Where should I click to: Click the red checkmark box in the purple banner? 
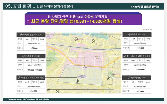coord(29,21)
